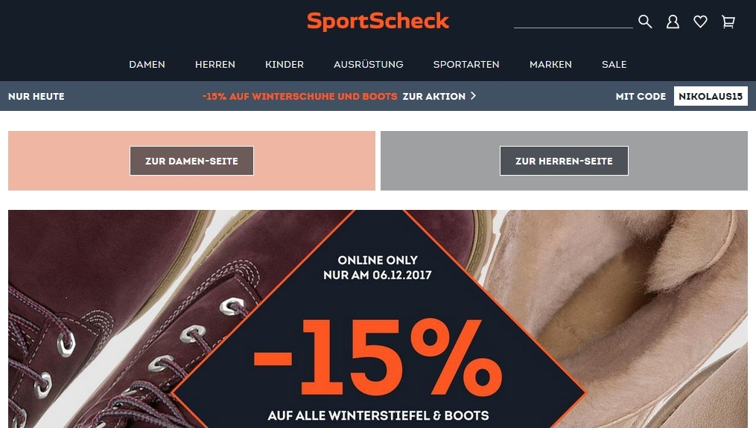The width and height of the screenshot is (756, 428).
Task: Click the chevron arrow after ZUR AKTION
Action: (x=473, y=96)
